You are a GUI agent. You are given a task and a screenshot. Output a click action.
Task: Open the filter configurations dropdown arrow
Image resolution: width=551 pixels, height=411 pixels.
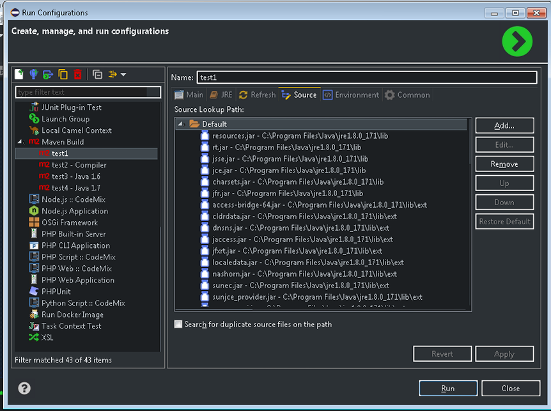pyautogui.click(x=123, y=74)
